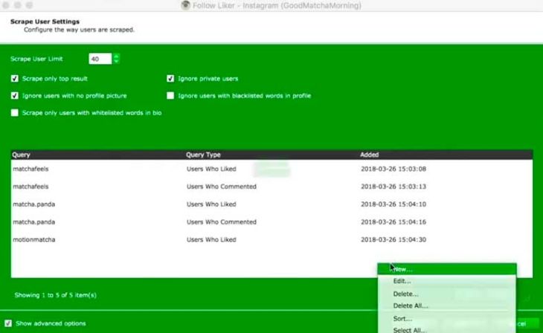The image size is (543, 333).
Task: Select matchafeels Users Who Liked row
Action: (x=271, y=169)
